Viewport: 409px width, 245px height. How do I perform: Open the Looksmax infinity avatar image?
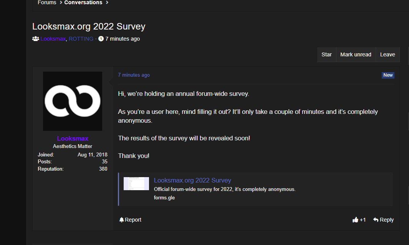click(x=73, y=101)
